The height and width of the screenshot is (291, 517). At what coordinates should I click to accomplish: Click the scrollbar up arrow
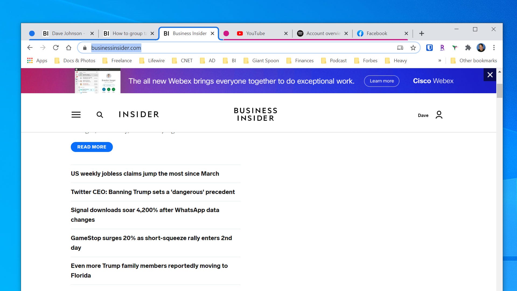(499, 72)
